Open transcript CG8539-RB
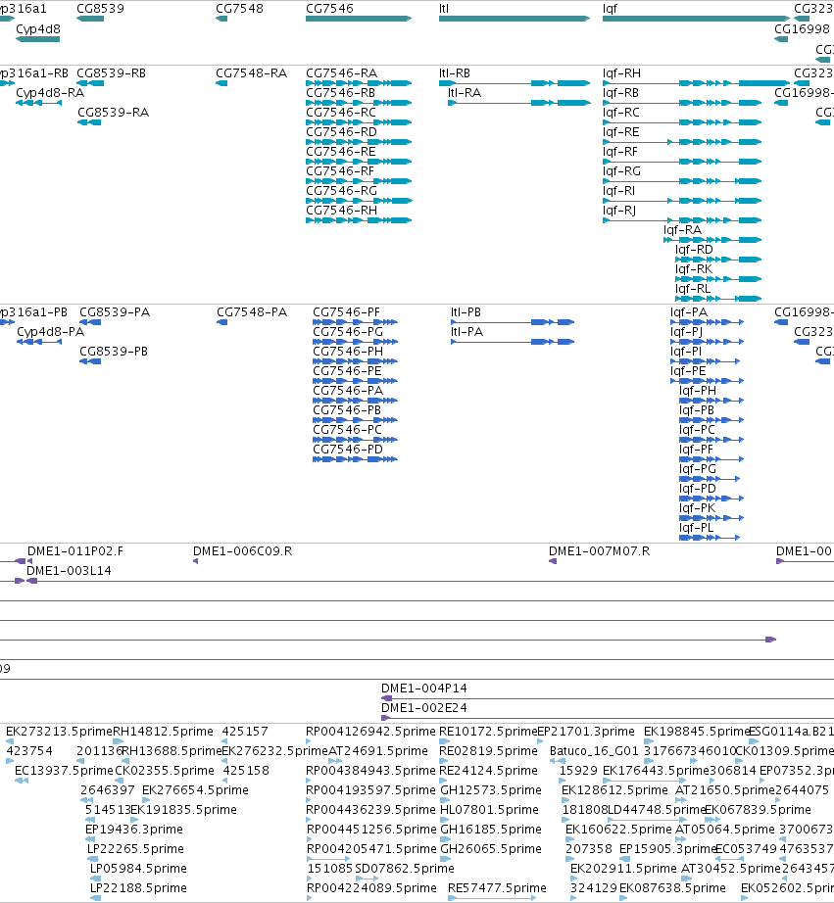Screen dimensions: 834x903 [112, 73]
